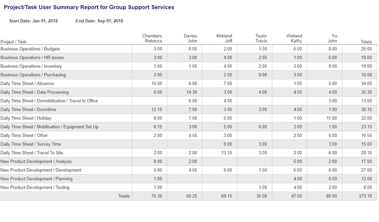Select the Chambers Rebecca column header

coord(152,39)
